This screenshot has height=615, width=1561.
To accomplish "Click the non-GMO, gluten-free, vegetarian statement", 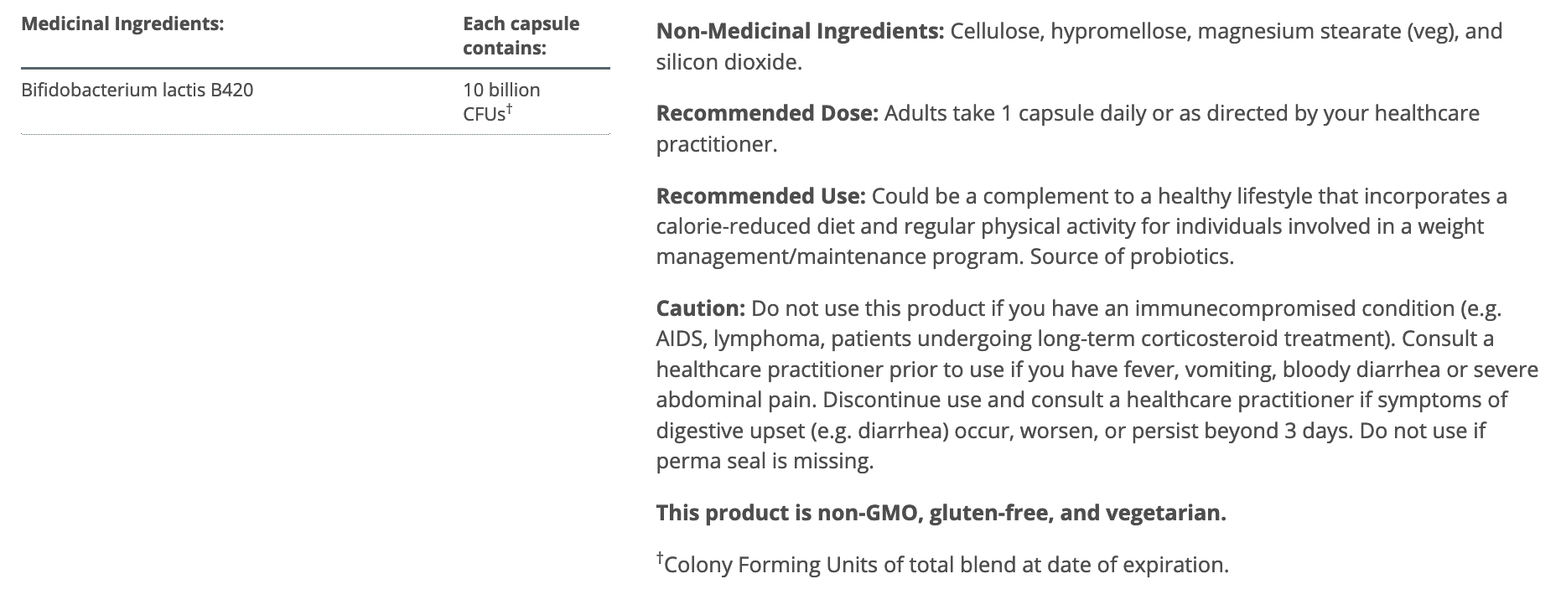I will (x=941, y=513).
